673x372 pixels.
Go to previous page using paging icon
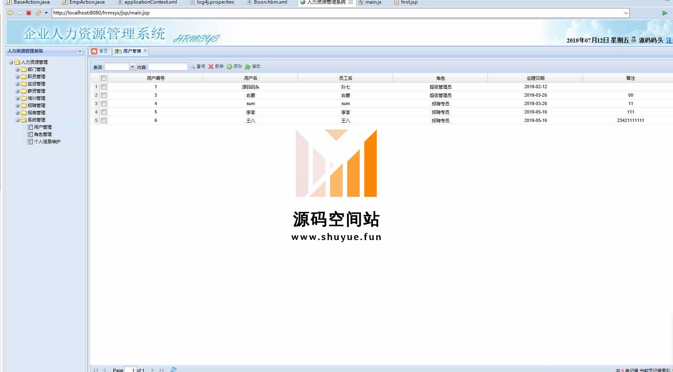(x=105, y=370)
